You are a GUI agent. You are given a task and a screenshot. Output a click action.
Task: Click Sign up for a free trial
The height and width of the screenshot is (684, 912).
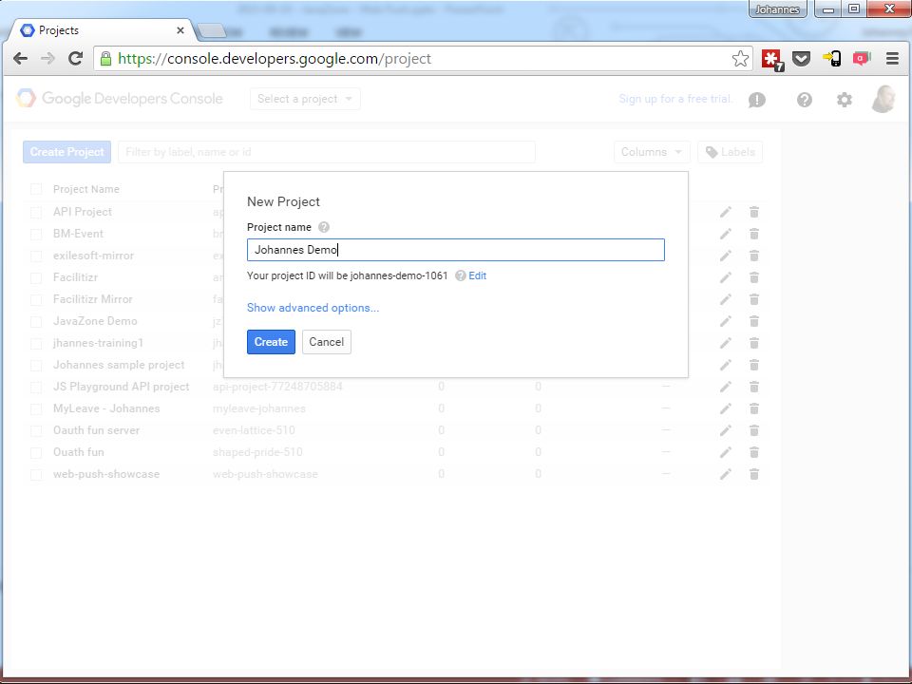point(675,99)
